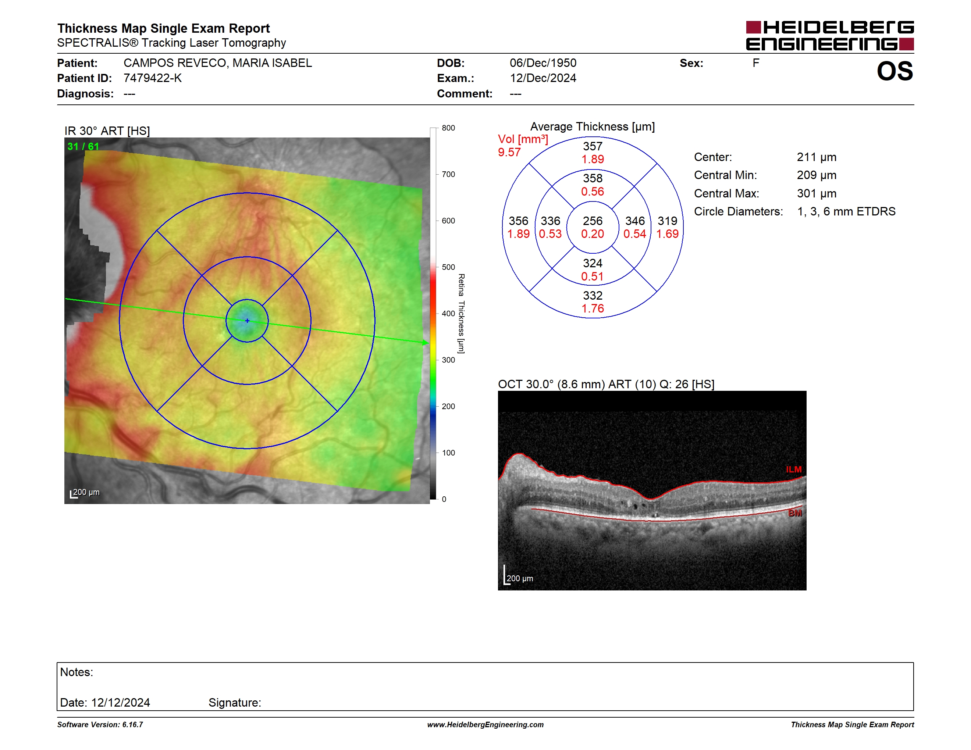The height and width of the screenshot is (750, 971).
Task: Click the blue fovea center cross marker
Action: (247, 321)
